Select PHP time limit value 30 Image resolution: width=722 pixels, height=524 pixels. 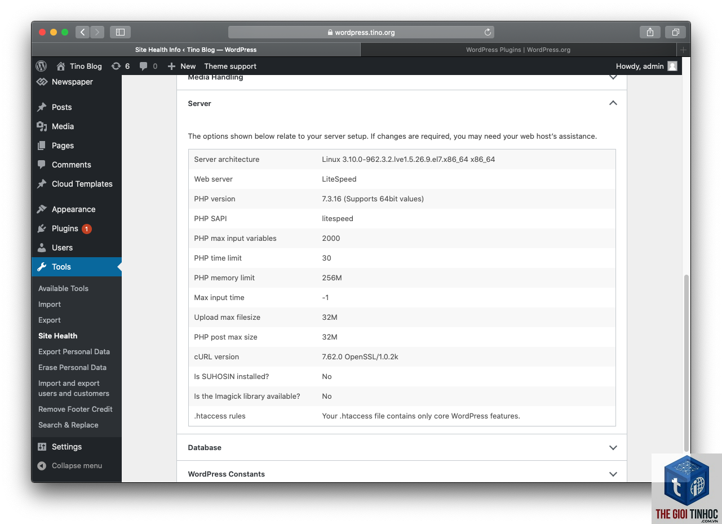tap(326, 258)
